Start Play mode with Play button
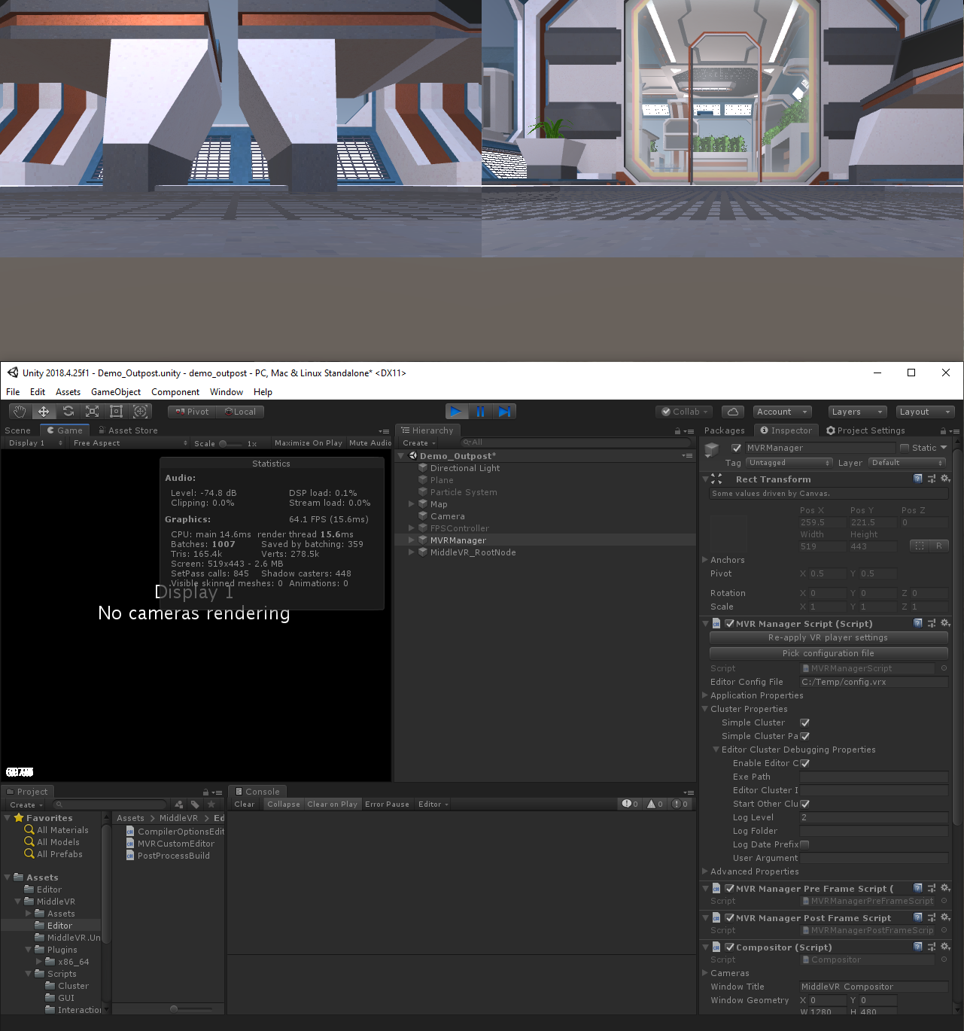Viewport: 964px width, 1031px height. (x=456, y=412)
